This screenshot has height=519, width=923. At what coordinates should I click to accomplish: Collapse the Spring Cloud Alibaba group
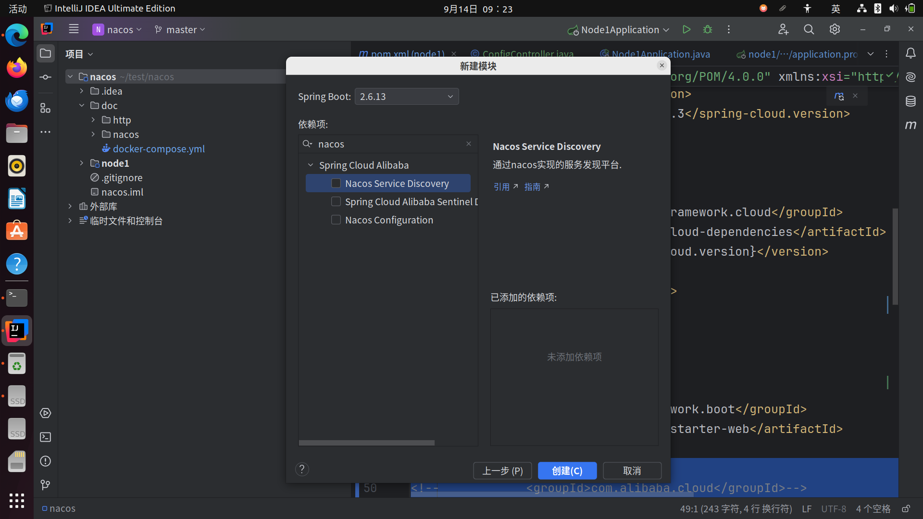coord(311,165)
